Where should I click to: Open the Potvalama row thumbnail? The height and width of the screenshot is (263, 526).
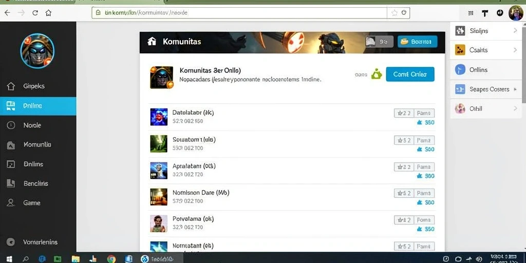point(159,223)
